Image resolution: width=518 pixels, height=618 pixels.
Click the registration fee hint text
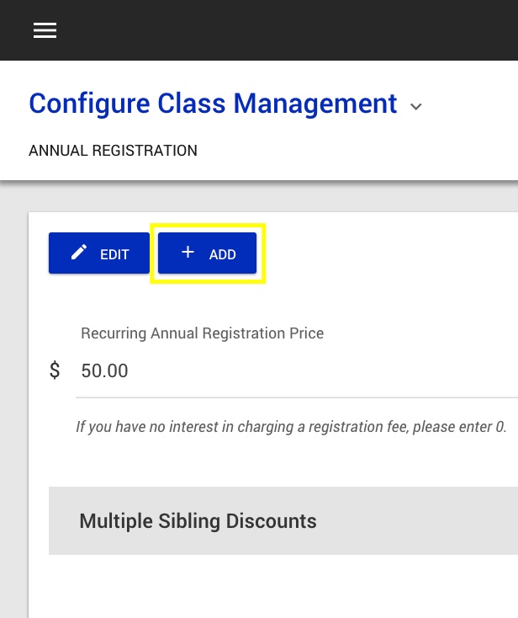(x=291, y=427)
